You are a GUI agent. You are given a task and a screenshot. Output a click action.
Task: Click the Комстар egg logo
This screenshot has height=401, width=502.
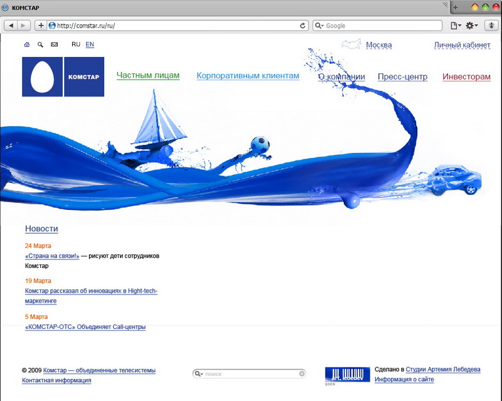(42, 77)
